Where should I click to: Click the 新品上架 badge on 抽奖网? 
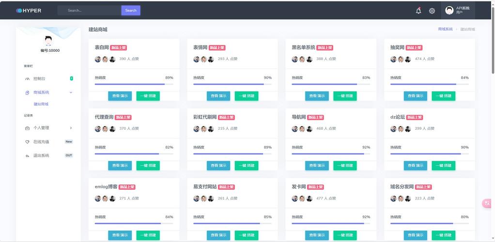pos(414,47)
